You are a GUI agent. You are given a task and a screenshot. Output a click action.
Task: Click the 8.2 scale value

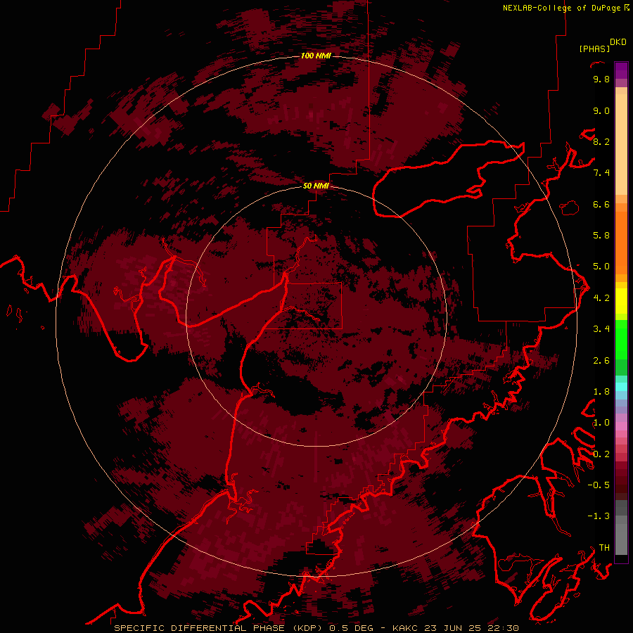pyautogui.click(x=601, y=142)
